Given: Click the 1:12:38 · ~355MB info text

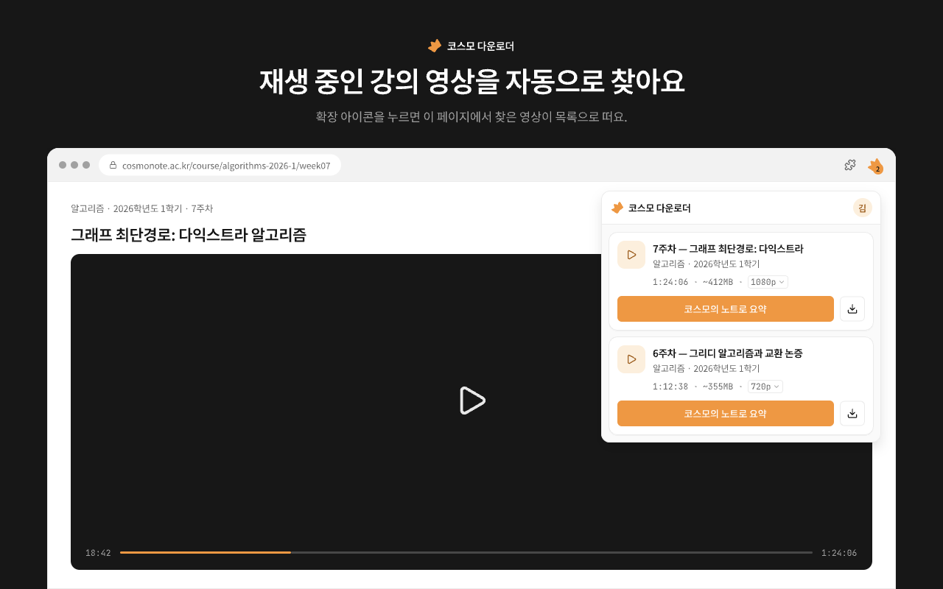Looking at the screenshot, I should pos(693,387).
